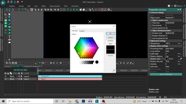Viewport: 186px width, 104px height.
Task: Click the Undo arrow icon
Action: [x=23, y=10]
